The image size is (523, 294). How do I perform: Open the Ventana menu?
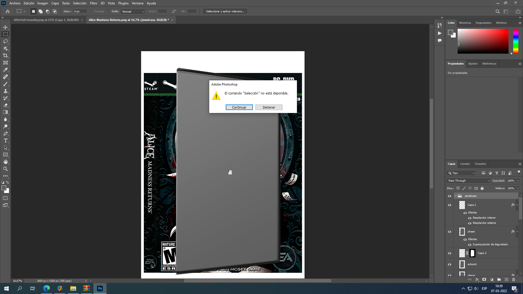138,3
